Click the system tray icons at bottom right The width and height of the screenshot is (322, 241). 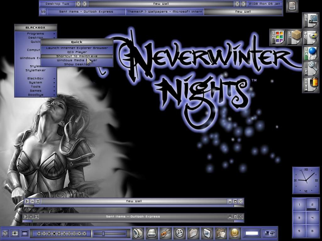(x=270, y=233)
